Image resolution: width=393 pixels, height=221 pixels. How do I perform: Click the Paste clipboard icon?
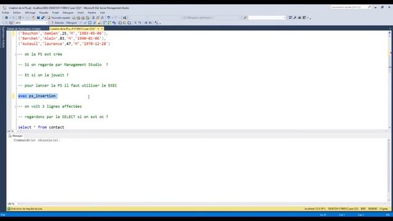point(103,18)
